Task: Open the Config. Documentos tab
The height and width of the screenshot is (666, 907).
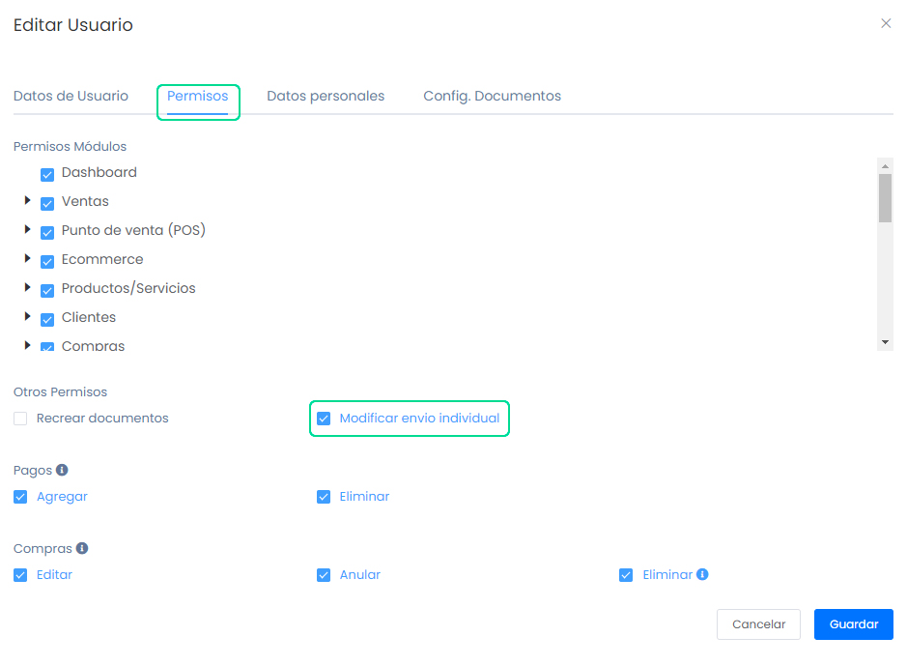Action: (492, 97)
